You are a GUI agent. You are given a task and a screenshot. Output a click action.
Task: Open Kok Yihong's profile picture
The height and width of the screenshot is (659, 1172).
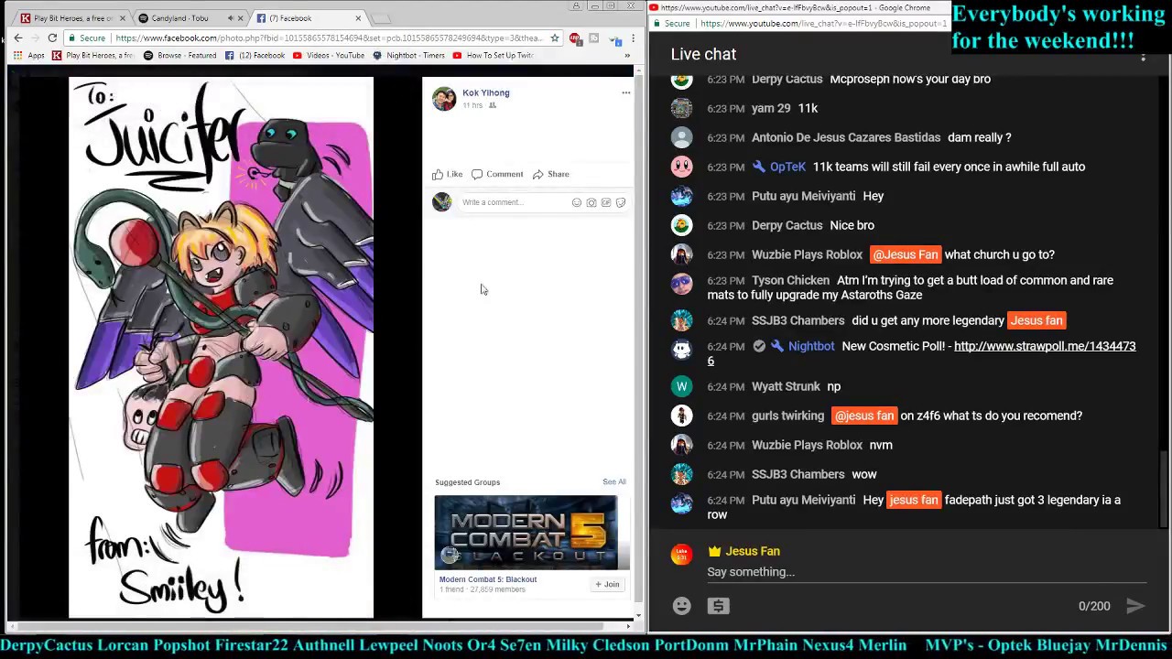444,99
